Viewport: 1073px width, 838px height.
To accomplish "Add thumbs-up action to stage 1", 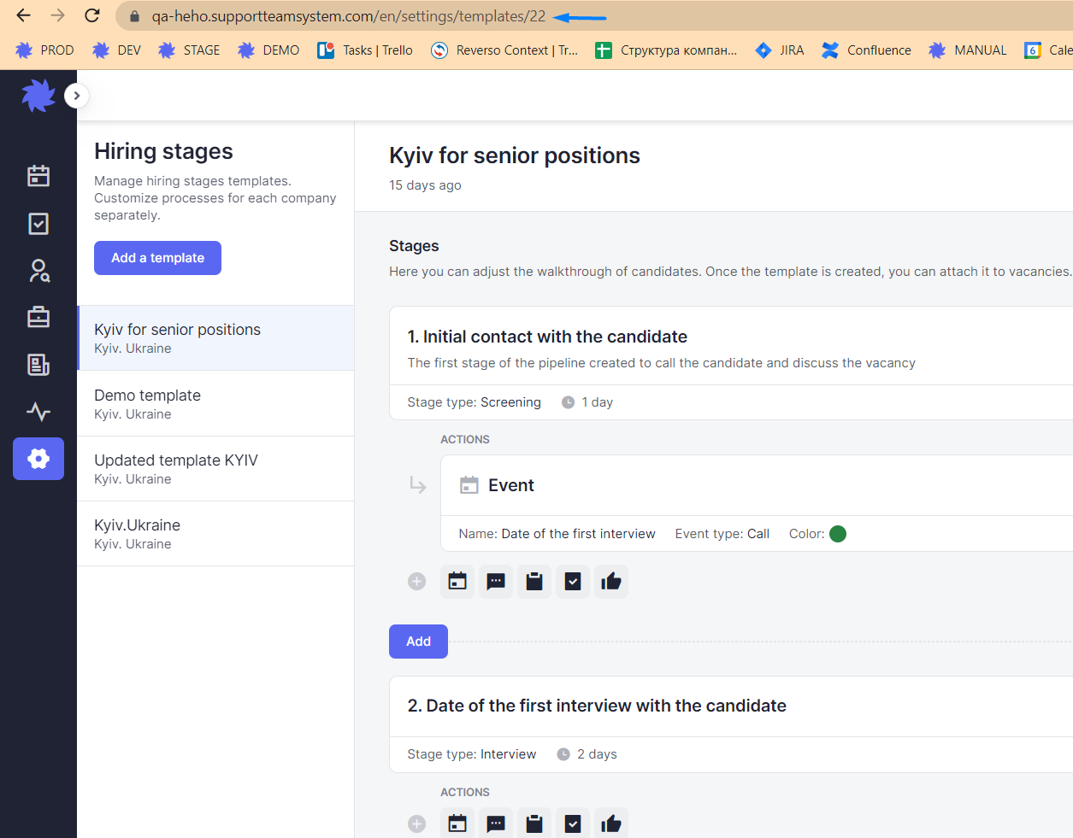I will [x=611, y=582].
